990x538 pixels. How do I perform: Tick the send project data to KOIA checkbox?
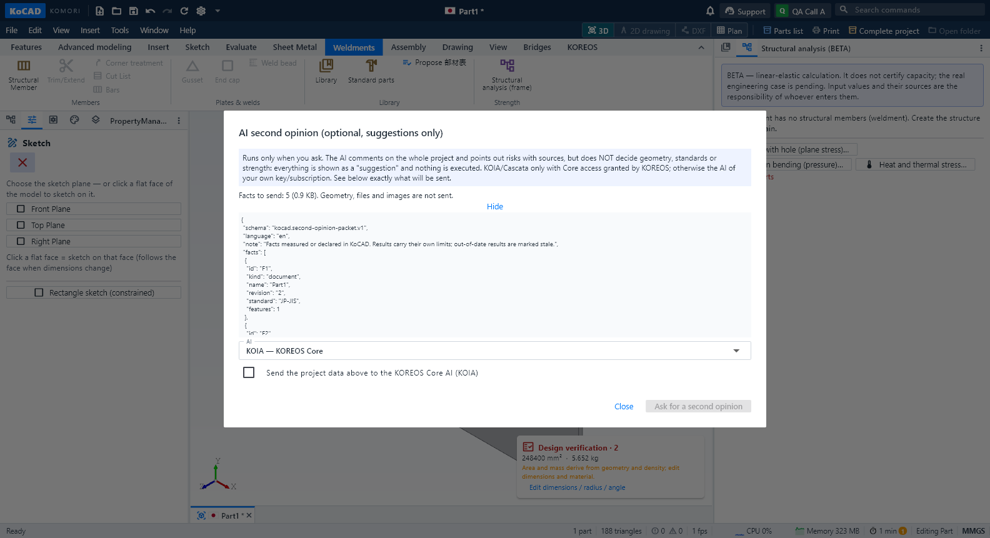249,372
